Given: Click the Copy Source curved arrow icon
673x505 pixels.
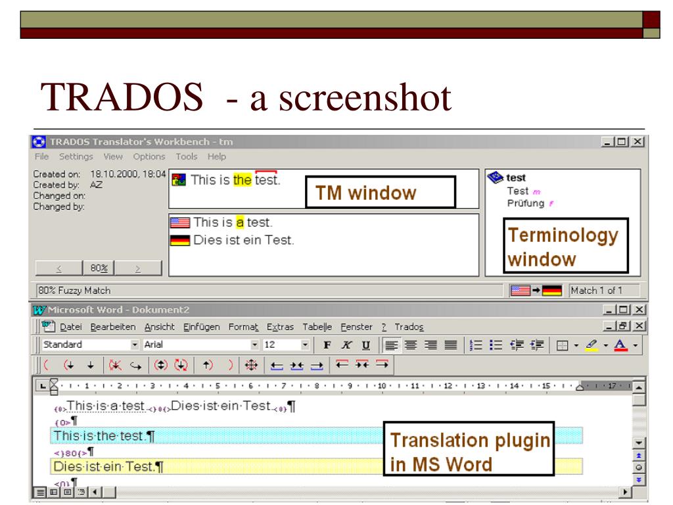Looking at the screenshot, I should (136, 366).
